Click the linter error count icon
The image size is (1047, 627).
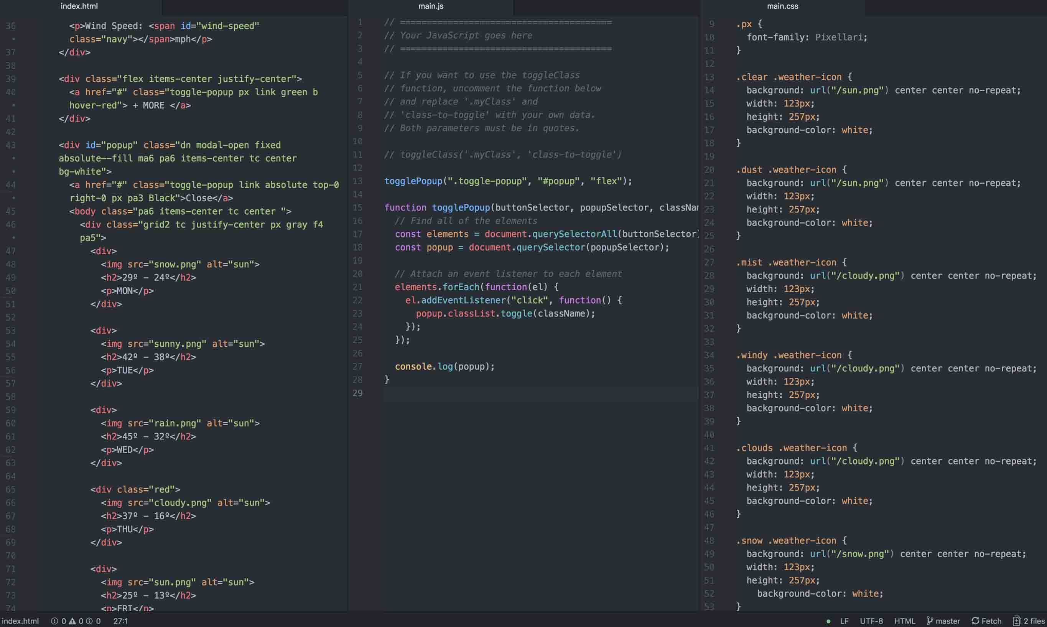pos(54,621)
